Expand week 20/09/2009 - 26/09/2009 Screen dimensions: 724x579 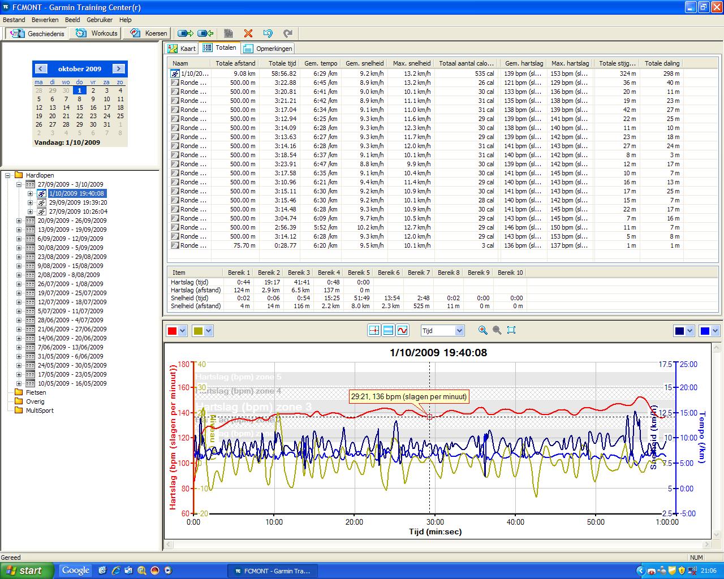[x=19, y=221]
